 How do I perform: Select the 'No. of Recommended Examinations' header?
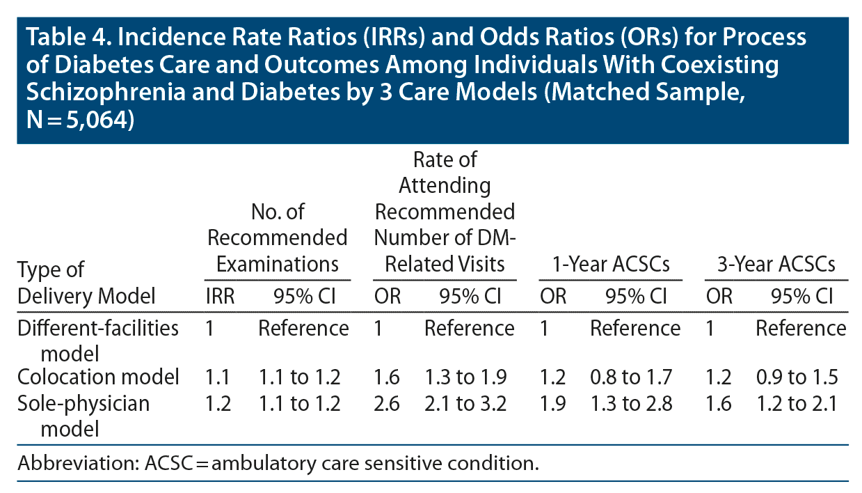pos(278,237)
